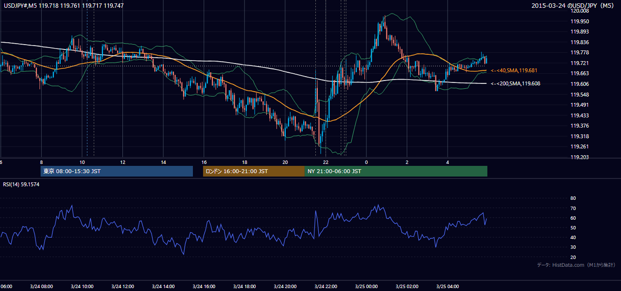Click the 3/25 02:00 time label

(x=407, y=287)
